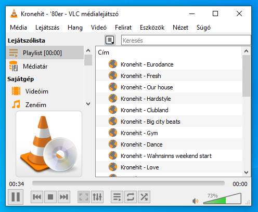
Task: Click the playlist scroll up arrow
Action: tap(246, 51)
